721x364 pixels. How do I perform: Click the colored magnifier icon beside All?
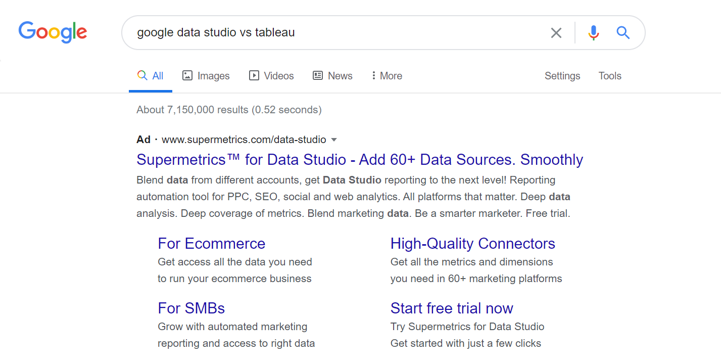click(142, 75)
